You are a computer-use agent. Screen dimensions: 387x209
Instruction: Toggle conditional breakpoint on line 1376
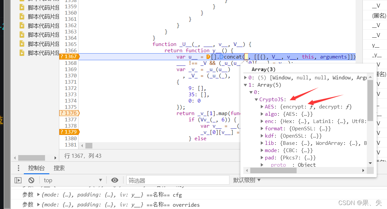(69, 113)
